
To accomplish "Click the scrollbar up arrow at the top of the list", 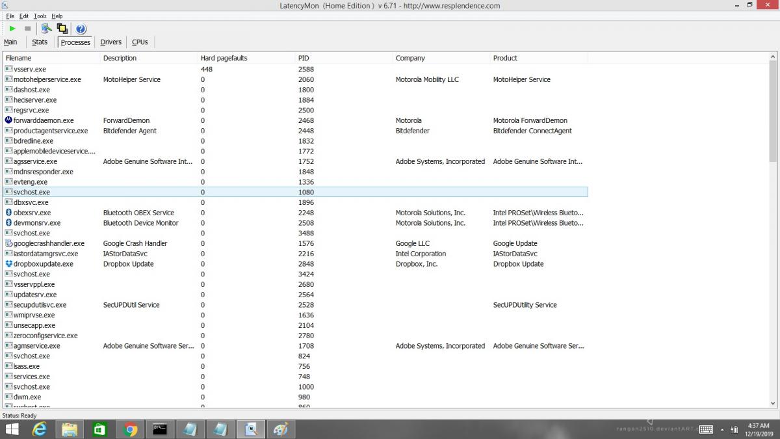I will point(773,57).
